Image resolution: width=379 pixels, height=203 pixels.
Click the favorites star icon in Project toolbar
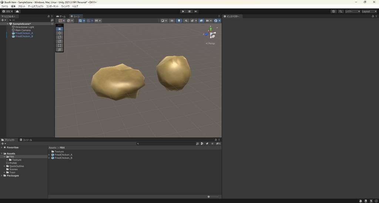(212, 144)
